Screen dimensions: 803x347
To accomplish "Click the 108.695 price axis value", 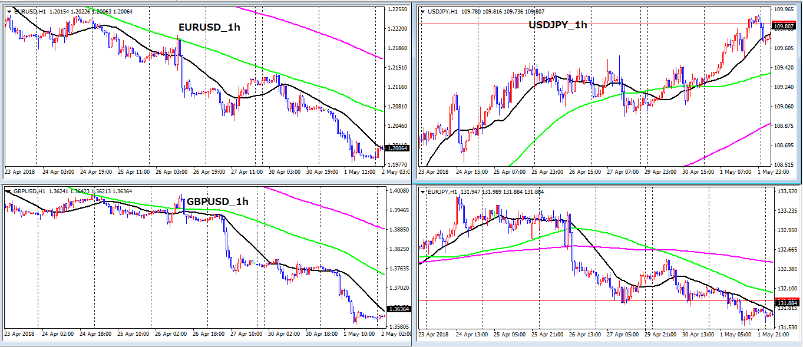I will click(x=785, y=146).
